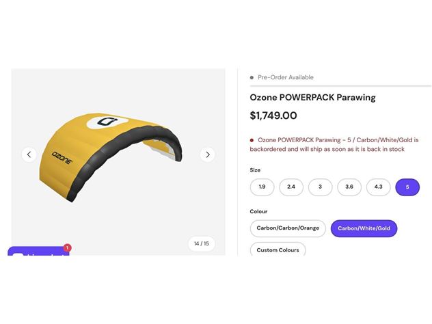This screenshot has height=324, width=432.
Task: Advance to the next product image
Action: 208,154
